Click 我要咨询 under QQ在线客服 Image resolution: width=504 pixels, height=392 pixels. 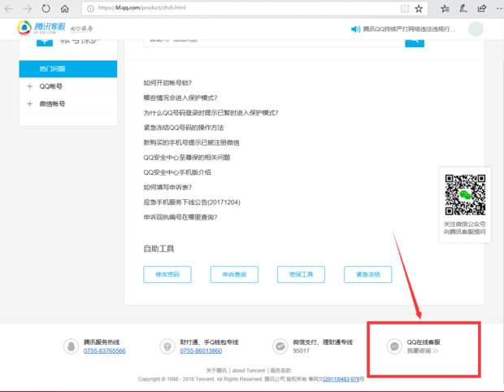point(423,351)
